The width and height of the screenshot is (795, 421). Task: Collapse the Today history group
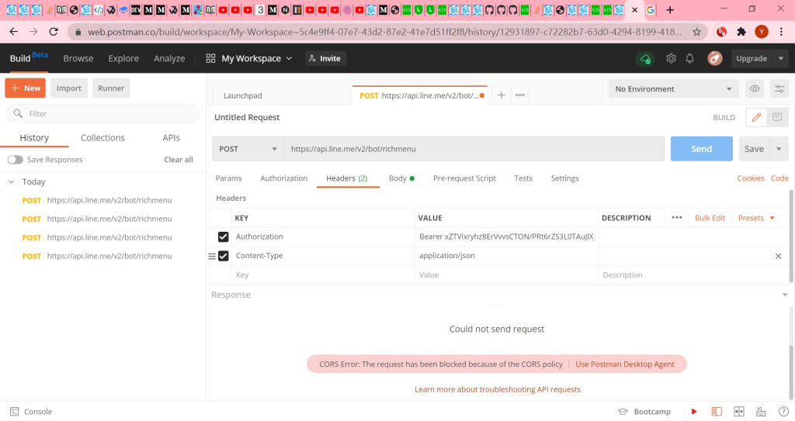click(x=11, y=182)
